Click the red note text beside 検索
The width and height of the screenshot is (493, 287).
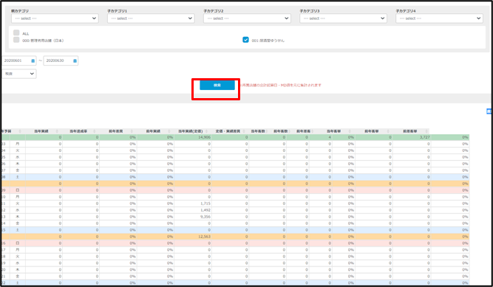point(281,85)
